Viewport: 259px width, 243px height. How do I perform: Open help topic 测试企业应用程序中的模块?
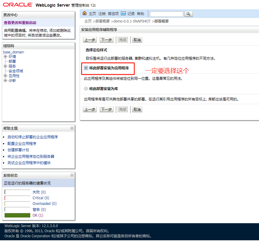[x=29, y=163]
